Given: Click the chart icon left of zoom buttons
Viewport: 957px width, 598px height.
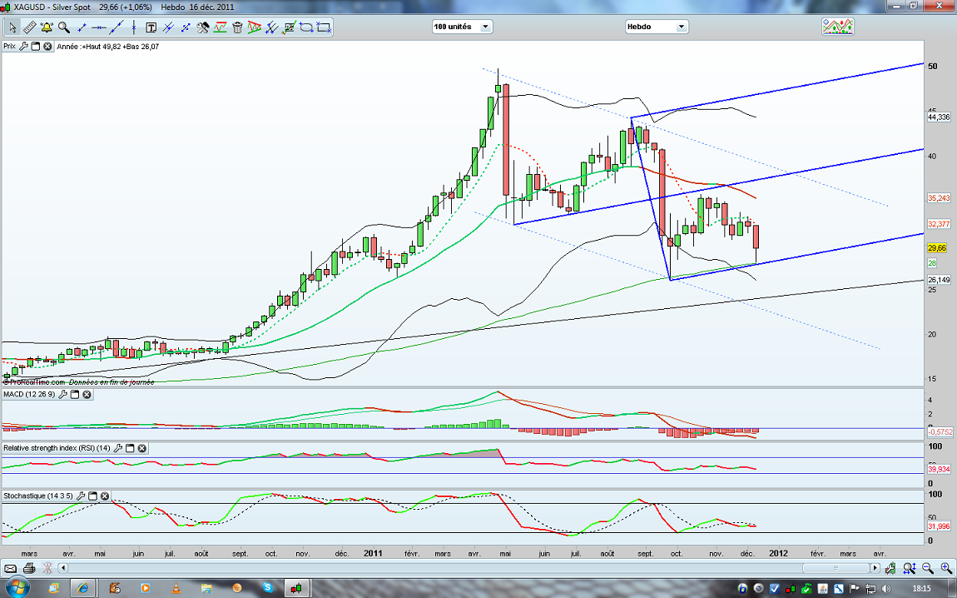Looking at the screenshot, I should pyautogui.click(x=891, y=569).
